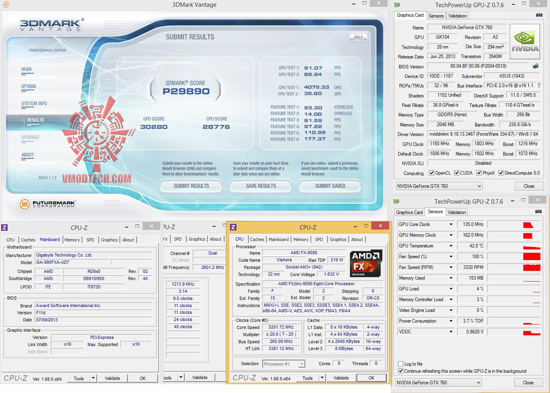Open the Caches tab in the Mainboard CPU-Z window
Viewport: 550px width, 393px height.
pyautogui.click(x=28, y=240)
